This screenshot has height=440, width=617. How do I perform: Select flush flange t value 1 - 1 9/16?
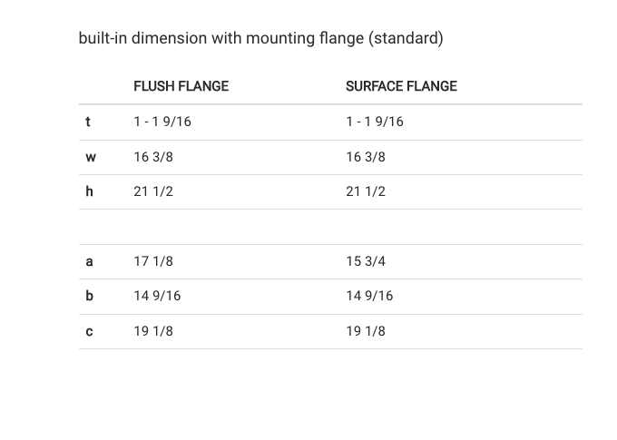(x=162, y=122)
